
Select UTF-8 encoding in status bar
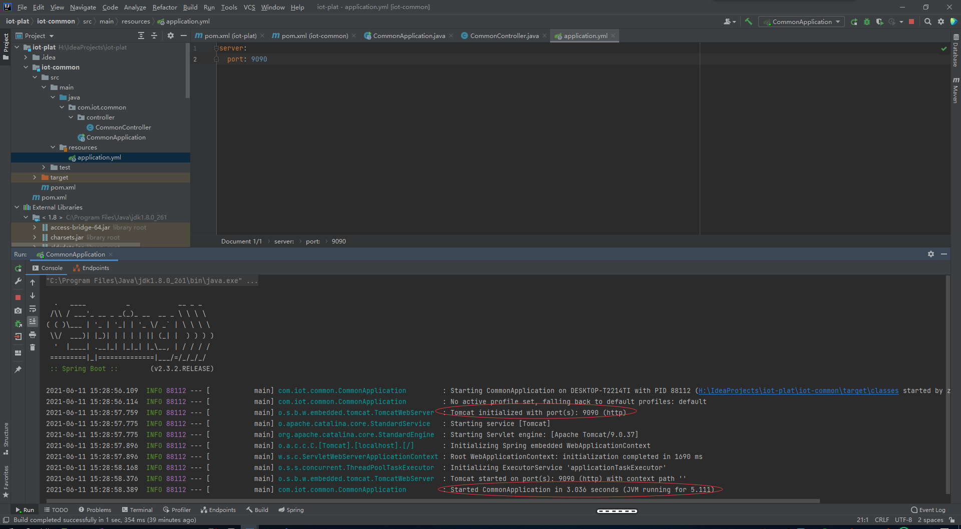coord(903,520)
